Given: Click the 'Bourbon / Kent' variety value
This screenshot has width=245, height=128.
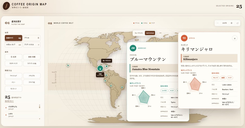Looking at the screenshot, I should [228, 89].
